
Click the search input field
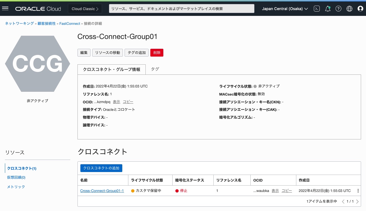182,8
